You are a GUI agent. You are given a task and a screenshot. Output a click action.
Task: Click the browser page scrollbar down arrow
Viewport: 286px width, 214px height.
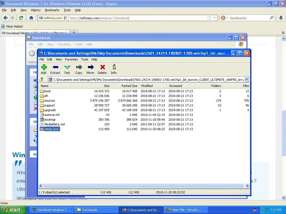coord(283,198)
